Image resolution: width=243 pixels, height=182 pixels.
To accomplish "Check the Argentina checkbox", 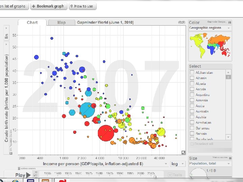I will [192, 95].
